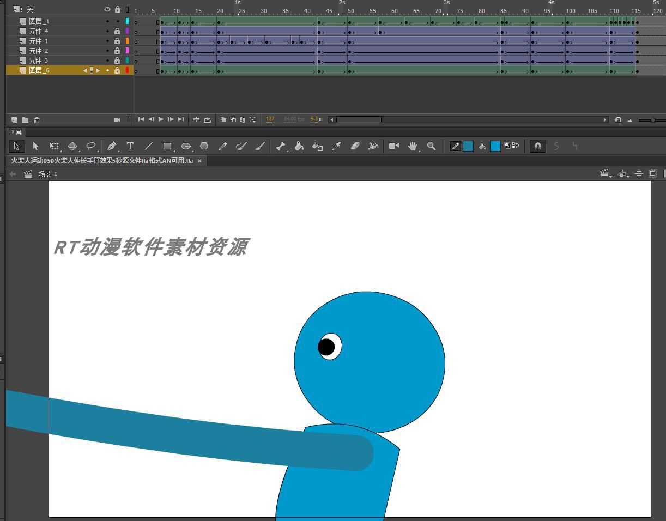Image resolution: width=666 pixels, height=521 pixels.
Task: Select the PolyStar tool
Action: [x=204, y=146]
